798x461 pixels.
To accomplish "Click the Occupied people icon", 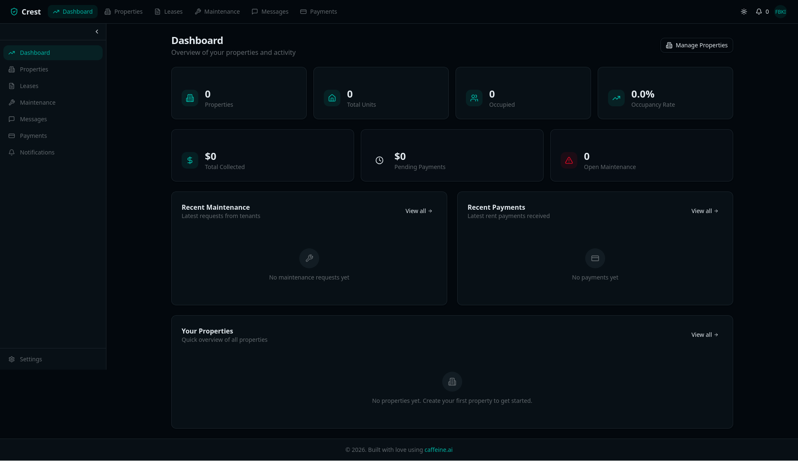I will 474,98.
